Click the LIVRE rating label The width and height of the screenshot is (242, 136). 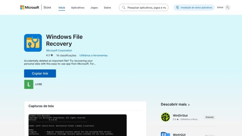(x=38, y=84)
